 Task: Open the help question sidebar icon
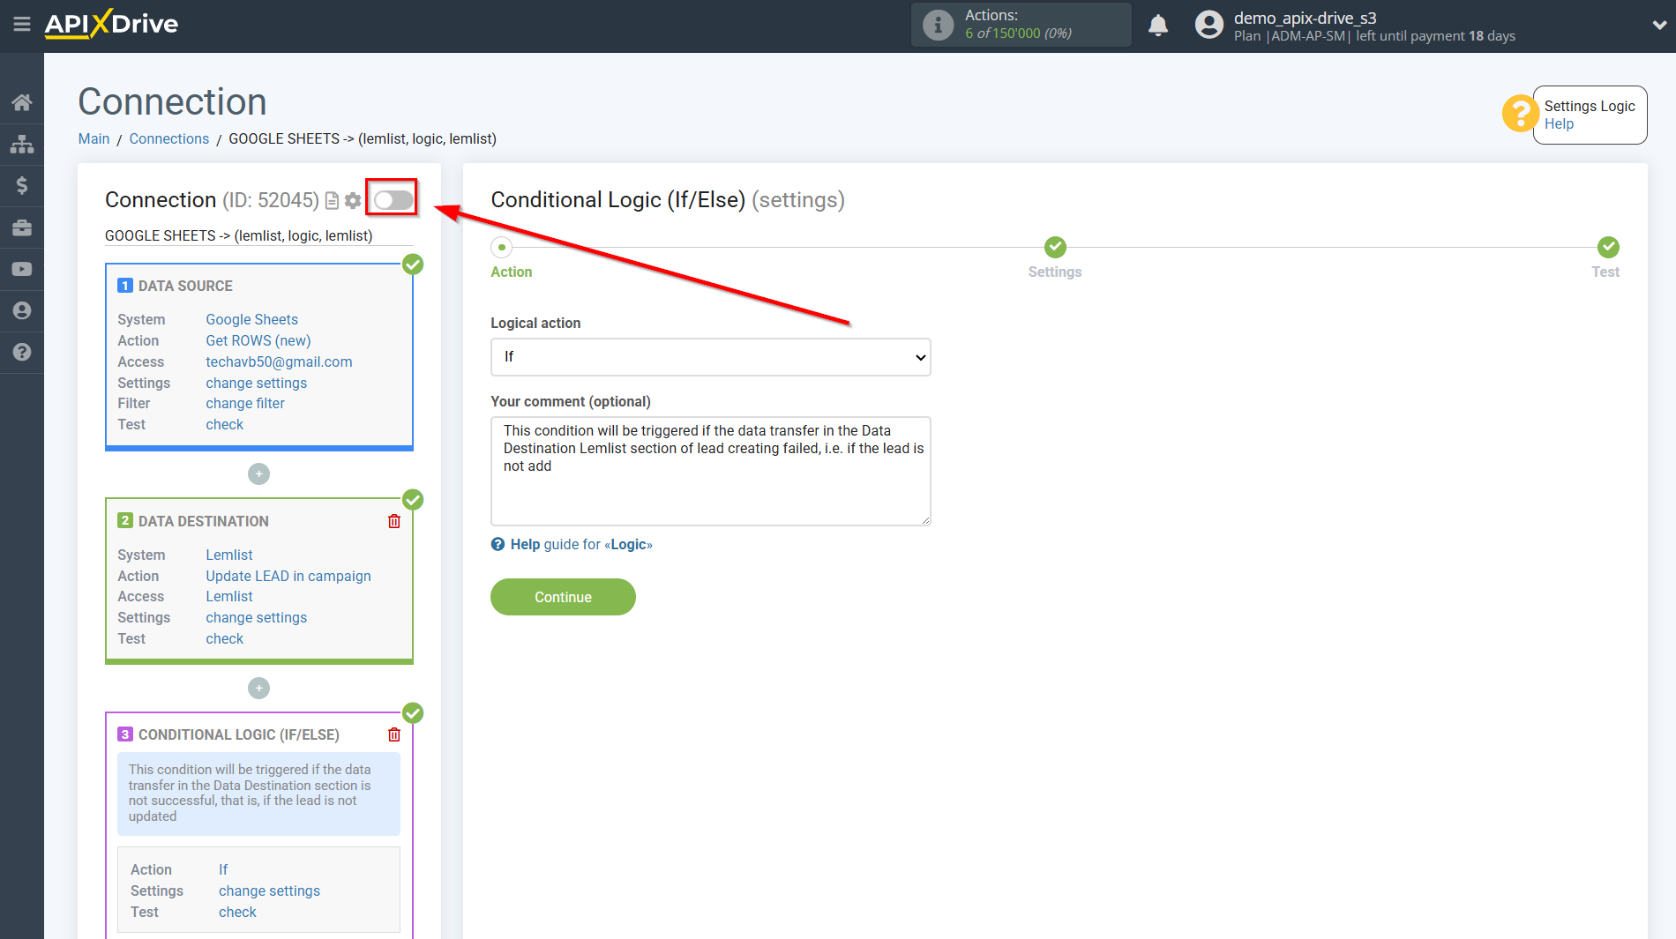coord(22,352)
